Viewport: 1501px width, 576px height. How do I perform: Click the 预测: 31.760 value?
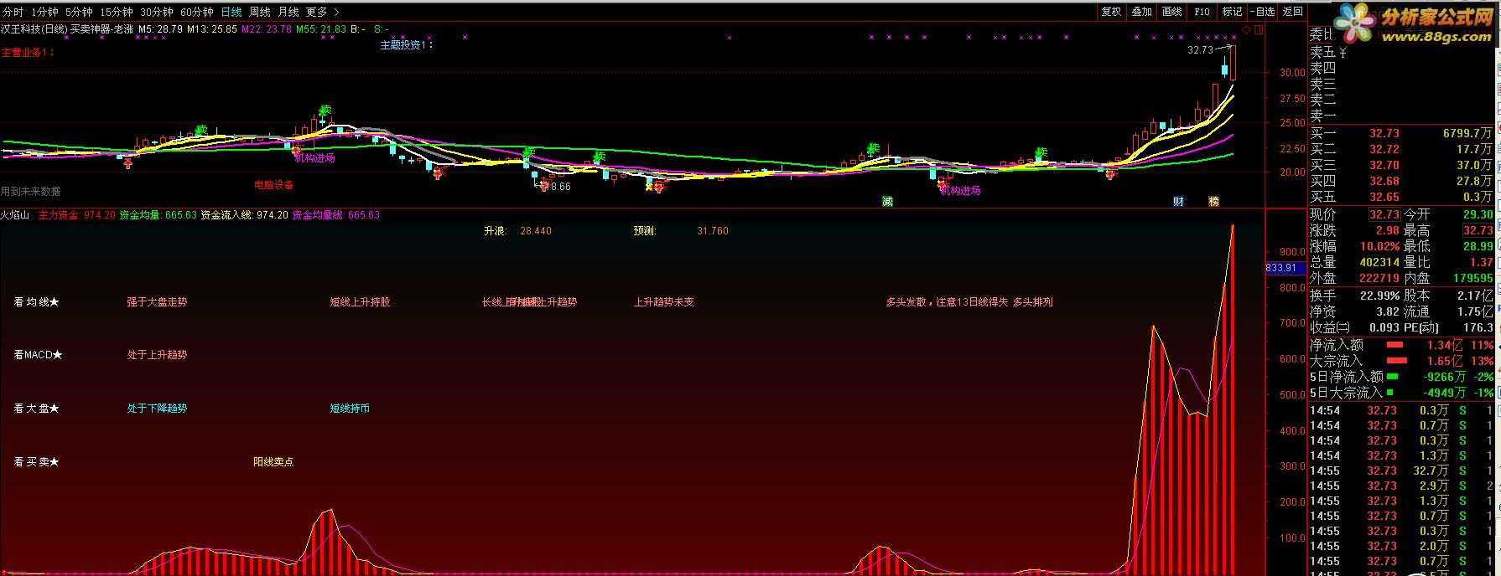[681, 231]
